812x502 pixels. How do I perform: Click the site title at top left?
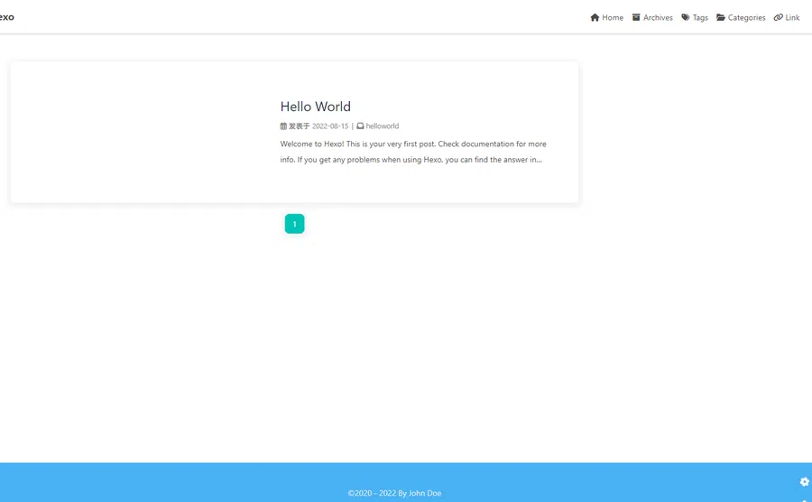pyautogui.click(x=6, y=17)
